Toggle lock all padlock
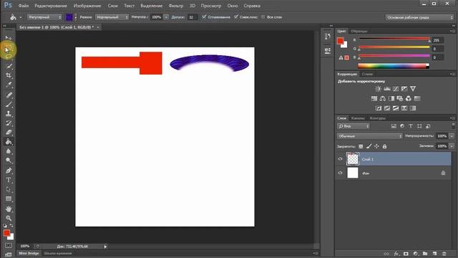Screen dimensions: 458x258 coord(385,146)
